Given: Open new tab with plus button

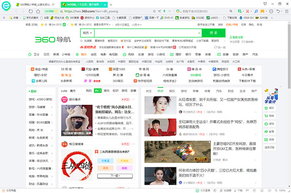Looking at the screenshot, I should (x=111, y=5).
